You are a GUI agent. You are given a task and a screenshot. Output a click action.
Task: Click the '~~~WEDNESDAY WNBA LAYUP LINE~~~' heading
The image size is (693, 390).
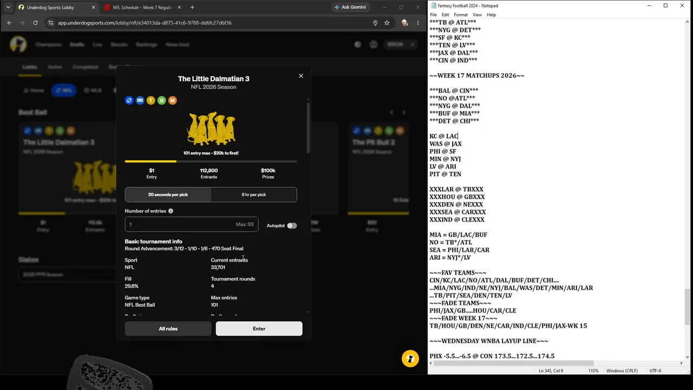click(489, 341)
